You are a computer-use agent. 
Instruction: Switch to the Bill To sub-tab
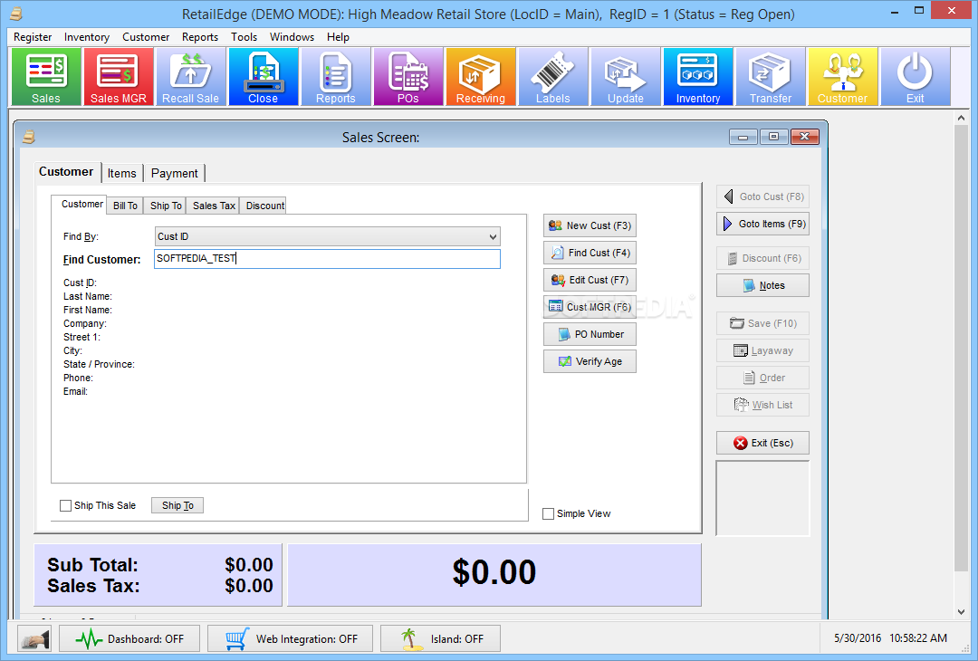(125, 206)
